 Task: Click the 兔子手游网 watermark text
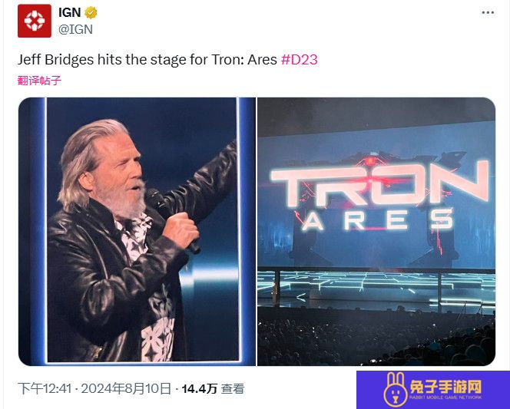coord(445,387)
